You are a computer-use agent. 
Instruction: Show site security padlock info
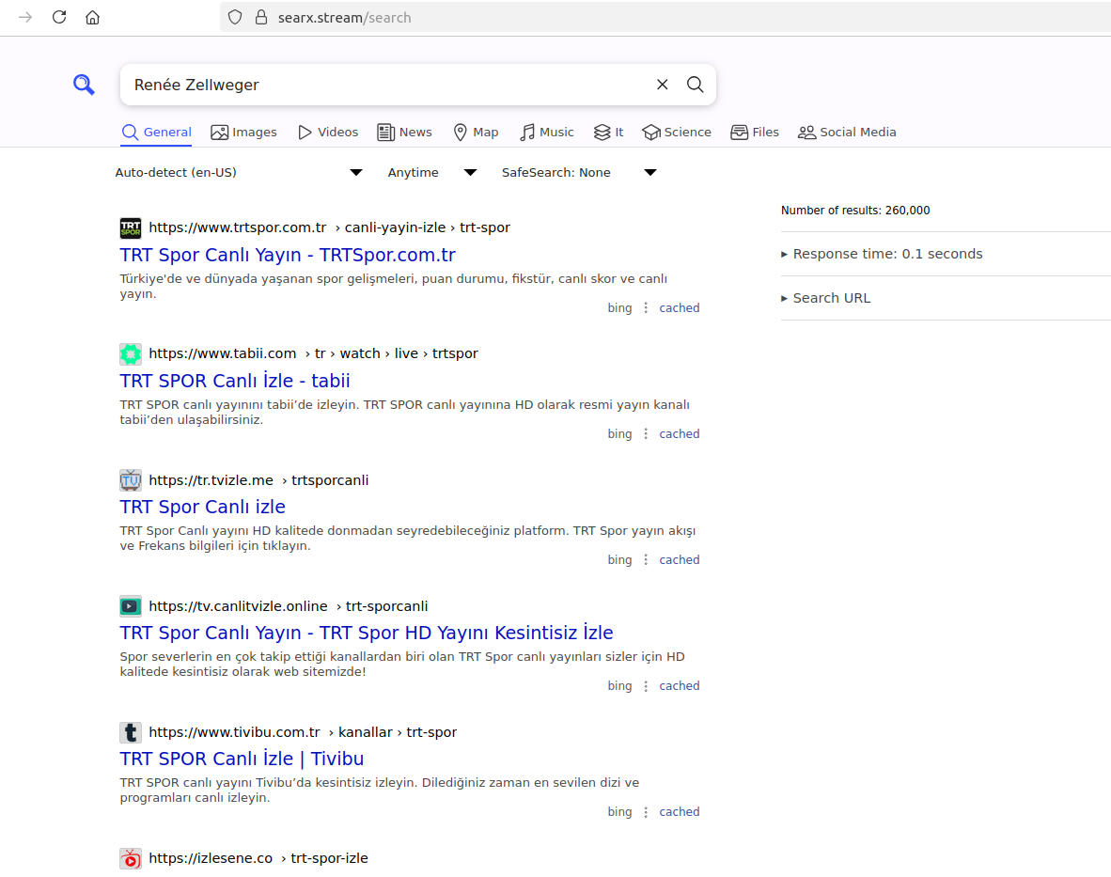click(x=260, y=17)
